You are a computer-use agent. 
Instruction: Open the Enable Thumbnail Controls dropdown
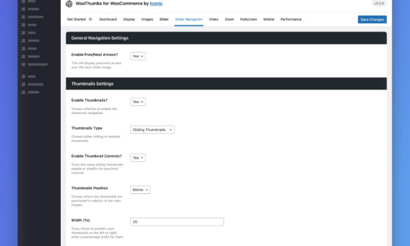(x=138, y=158)
